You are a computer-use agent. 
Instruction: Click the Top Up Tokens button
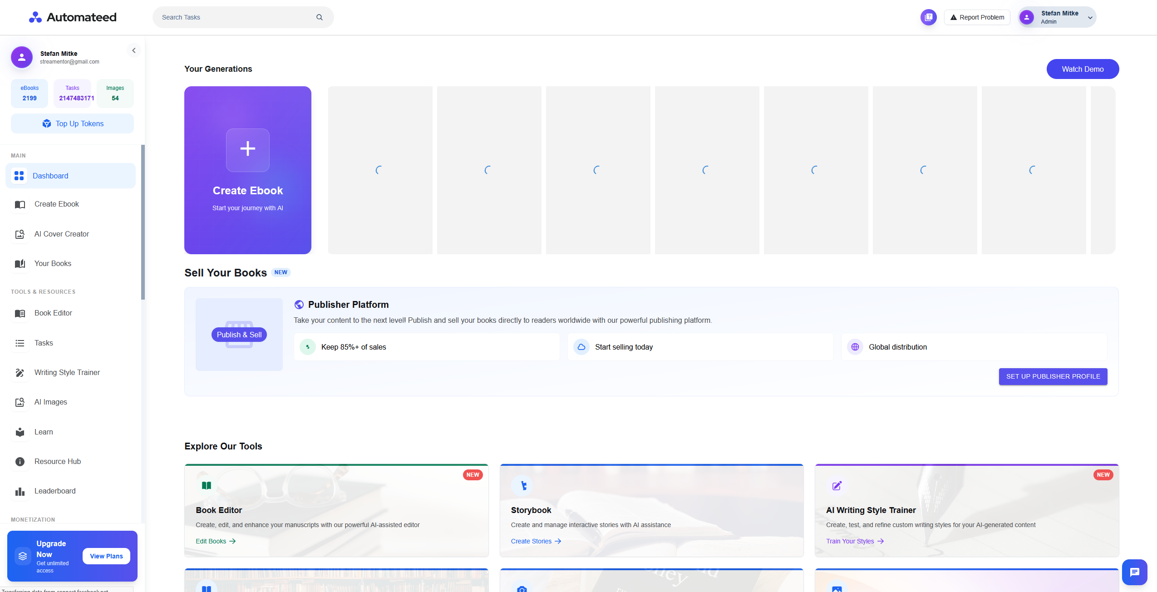tap(73, 123)
